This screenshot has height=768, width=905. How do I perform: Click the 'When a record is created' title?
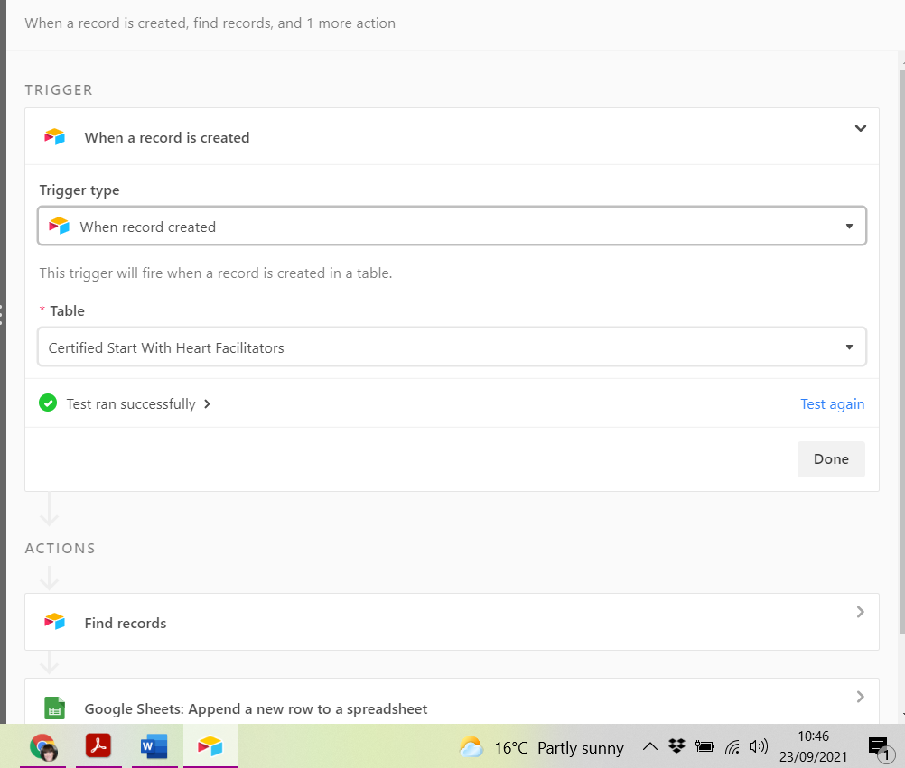pyautogui.click(x=167, y=138)
